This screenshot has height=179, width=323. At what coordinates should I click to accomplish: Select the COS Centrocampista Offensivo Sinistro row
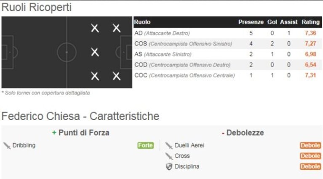228,44
